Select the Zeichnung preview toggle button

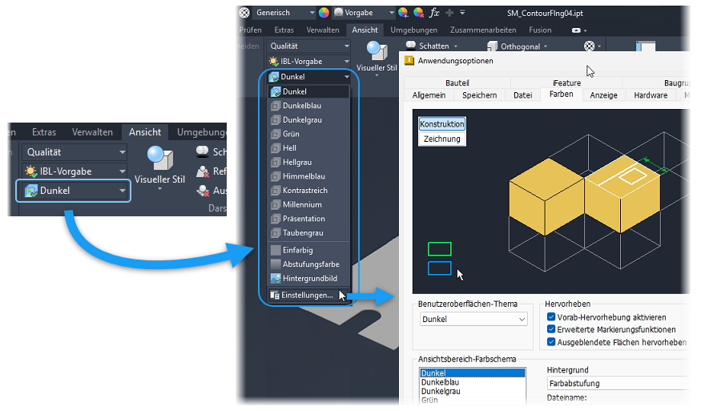(x=442, y=139)
